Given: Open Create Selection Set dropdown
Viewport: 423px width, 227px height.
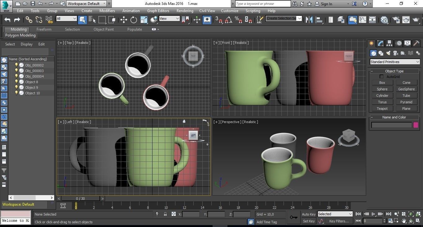Looking at the screenshot, I should [x=284, y=18].
